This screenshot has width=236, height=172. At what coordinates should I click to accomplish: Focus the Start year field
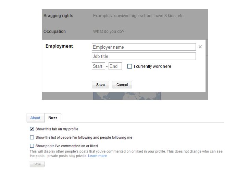[x=98, y=66]
